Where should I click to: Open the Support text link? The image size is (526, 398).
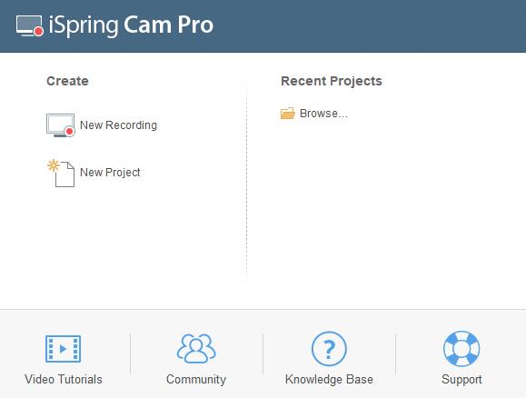click(x=461, y=380)
